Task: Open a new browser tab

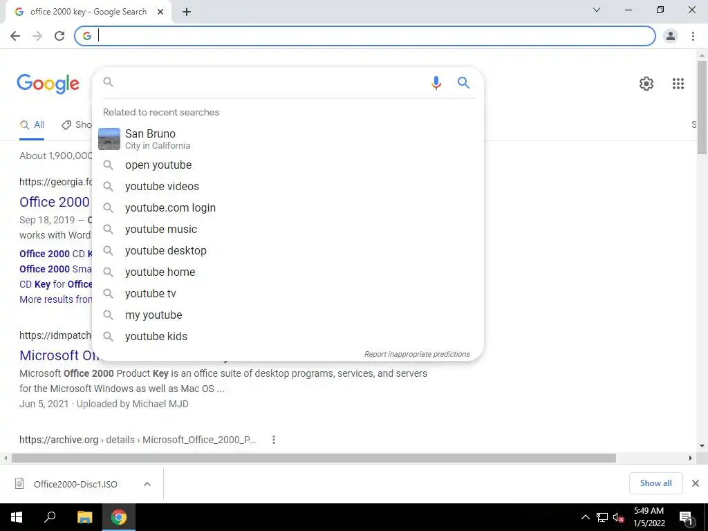Action: (x=187, y=12)
